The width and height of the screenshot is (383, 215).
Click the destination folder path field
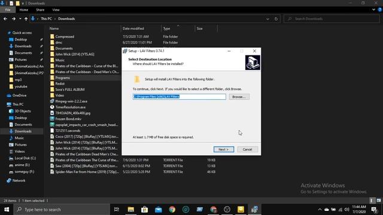pyautogui.click(x=180, y=97)
